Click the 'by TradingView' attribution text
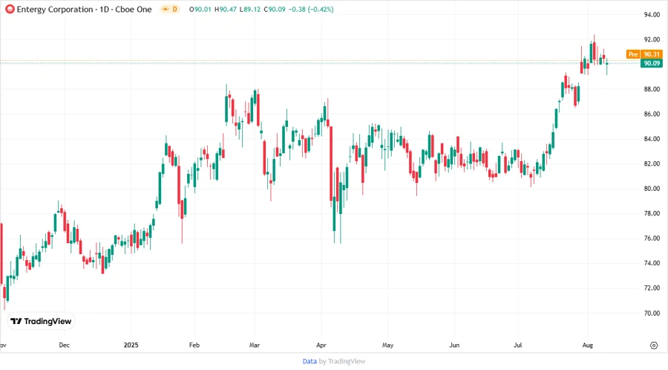The width and height of the screenshot is (668, 370). click(342, 362)
